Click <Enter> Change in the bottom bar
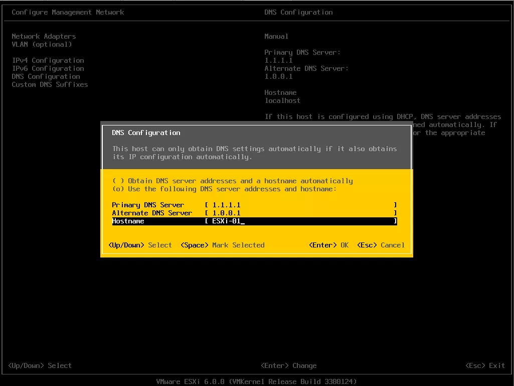Screen dimensions: 514x386 pos(289,365)
